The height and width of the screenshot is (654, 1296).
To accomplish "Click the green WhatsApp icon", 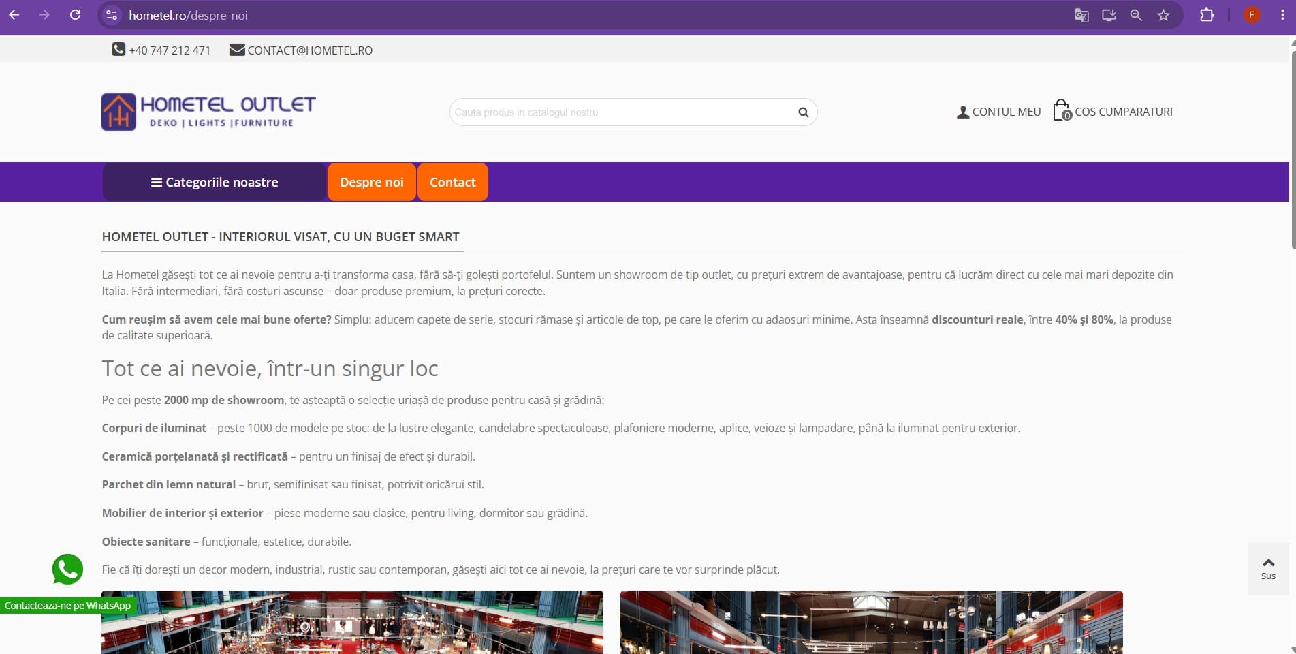I will click(67, 570).
